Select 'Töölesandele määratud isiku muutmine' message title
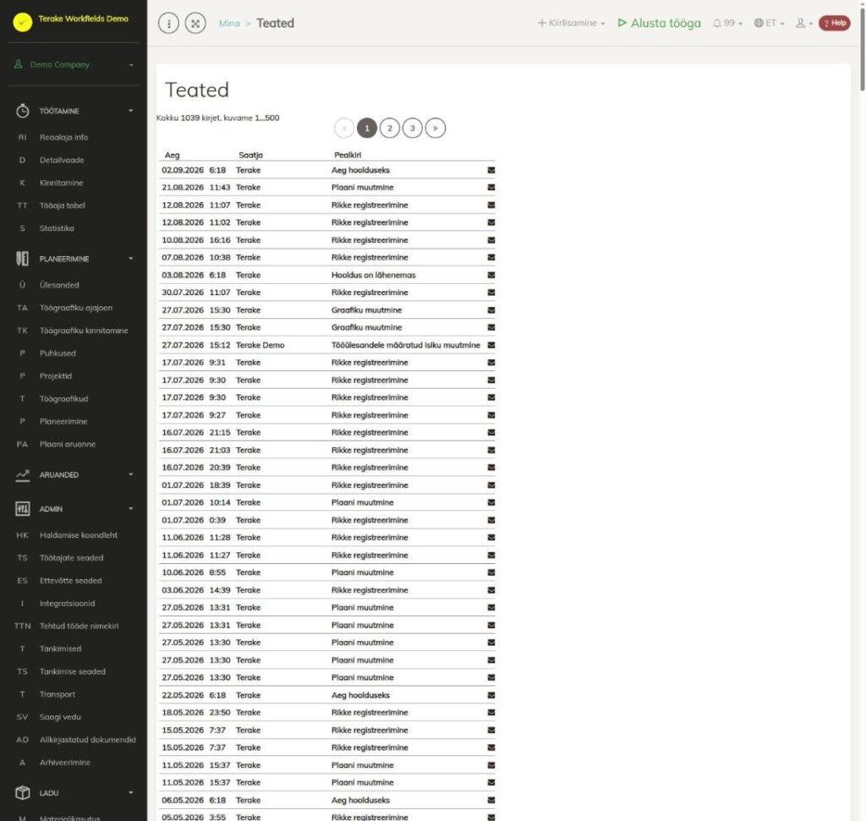Viewport: 866px width, 821px height. [x=405, y=345]
